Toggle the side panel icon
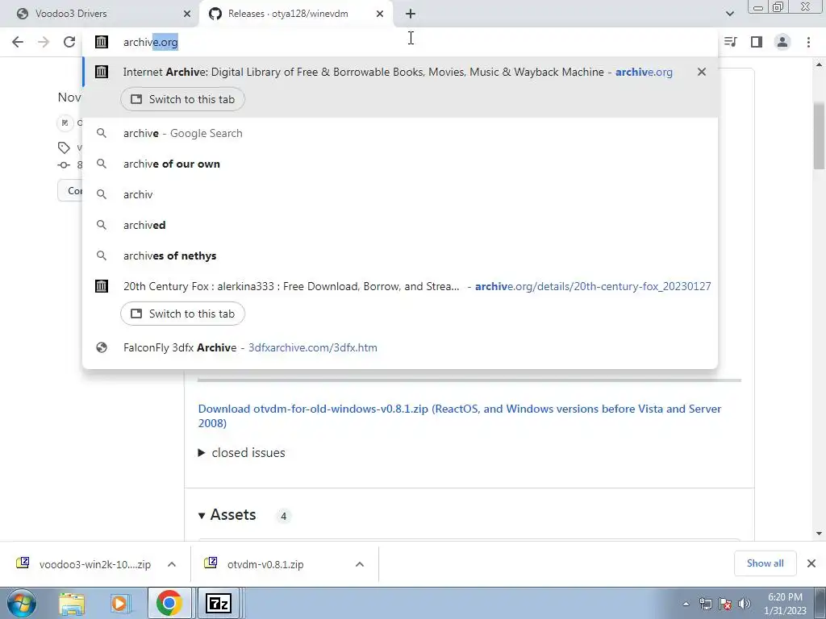This screenshot has height=619, width=826. point(757,42)
